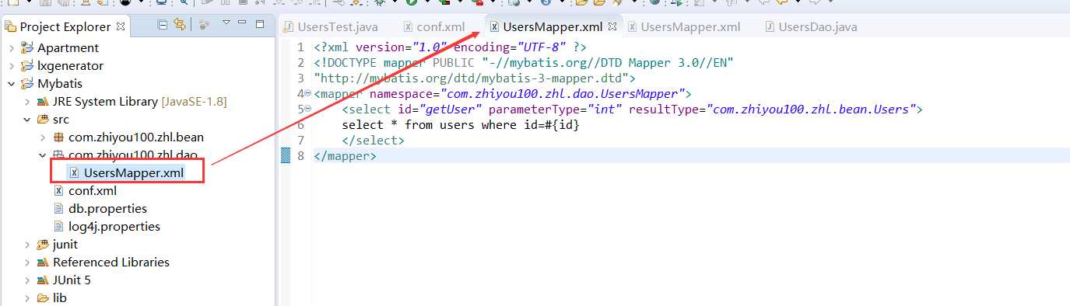Expand the Apartment project node
Screen dimensions: 1070x306
coord(11,48)
